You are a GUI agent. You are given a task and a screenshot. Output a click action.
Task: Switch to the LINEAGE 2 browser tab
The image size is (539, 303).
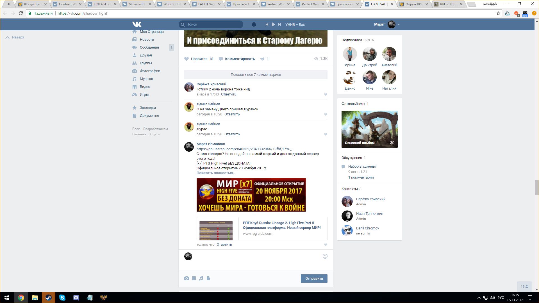click(102, 4)
